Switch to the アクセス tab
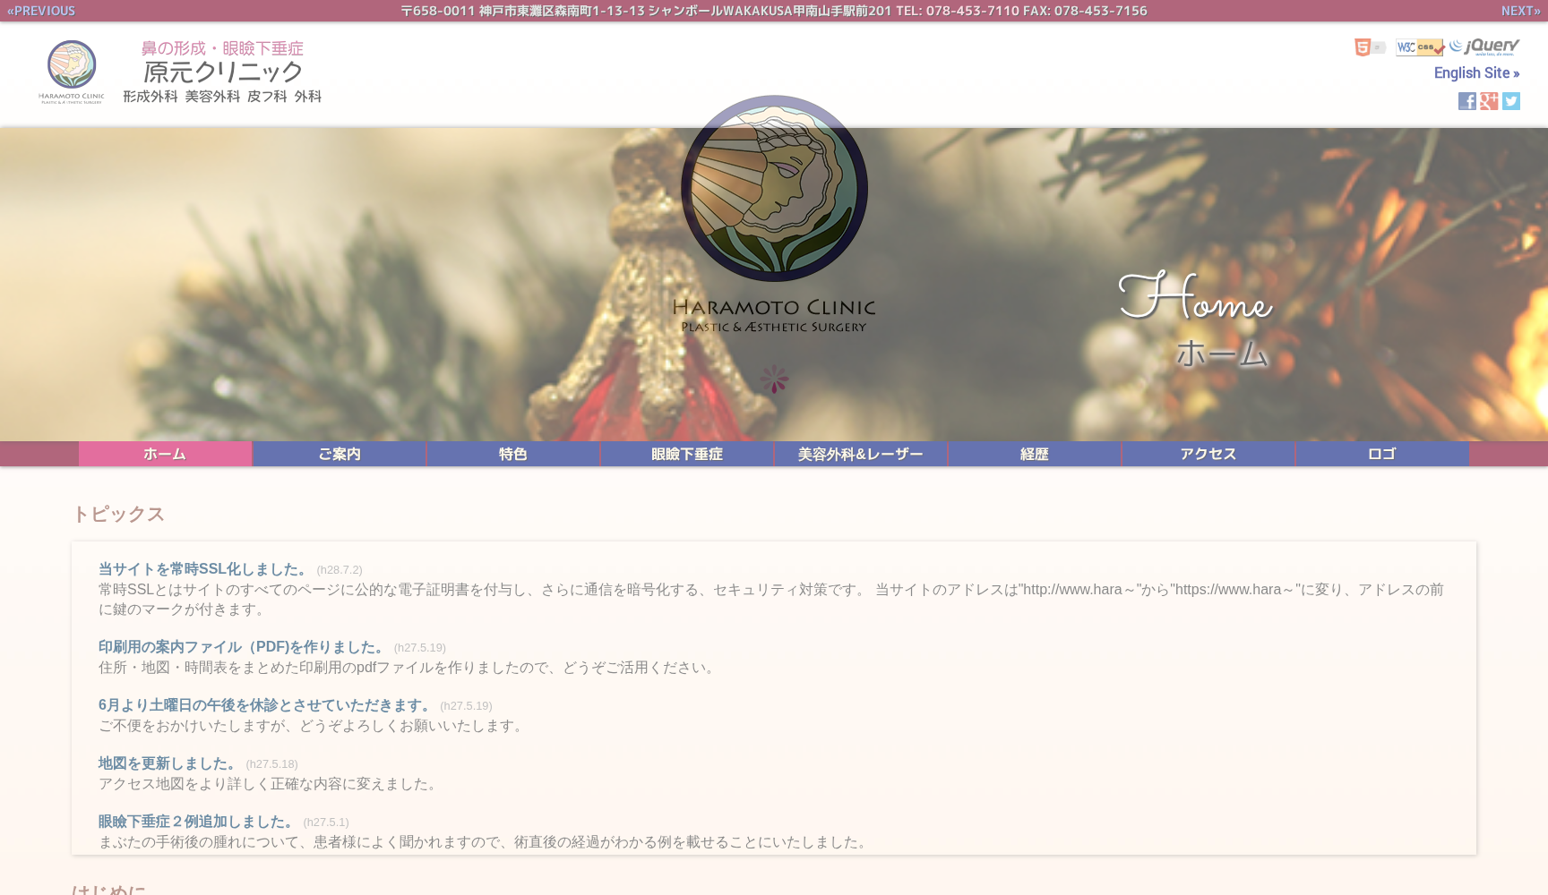1548x895 pixels. click(1208, 454)
